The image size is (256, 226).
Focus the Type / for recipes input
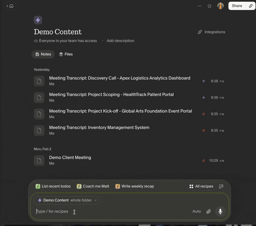click(x=113, y=212)
